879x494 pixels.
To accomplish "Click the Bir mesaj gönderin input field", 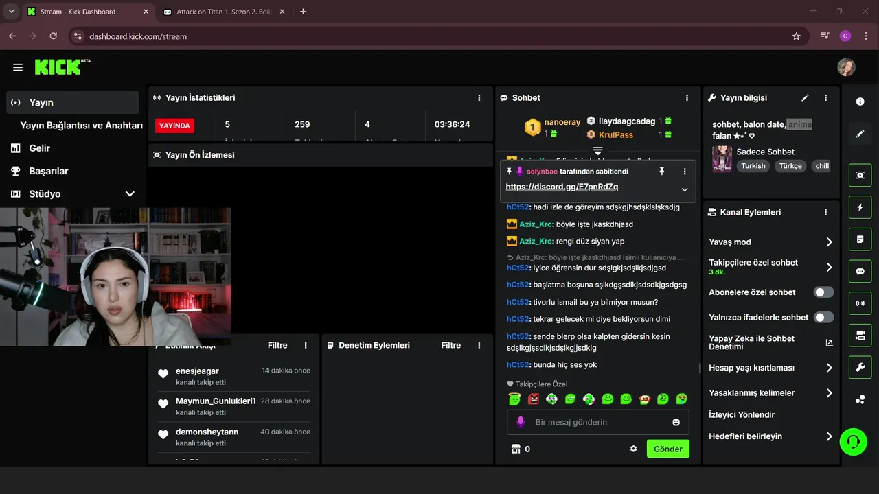I will (599, 422).
